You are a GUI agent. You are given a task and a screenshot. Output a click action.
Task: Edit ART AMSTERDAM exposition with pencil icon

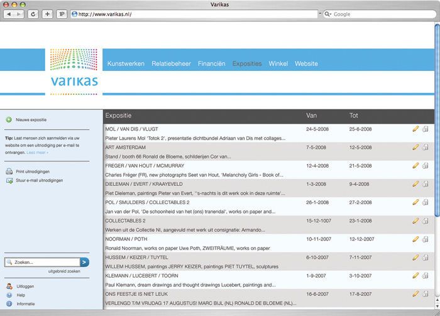[x=415, y=147]
